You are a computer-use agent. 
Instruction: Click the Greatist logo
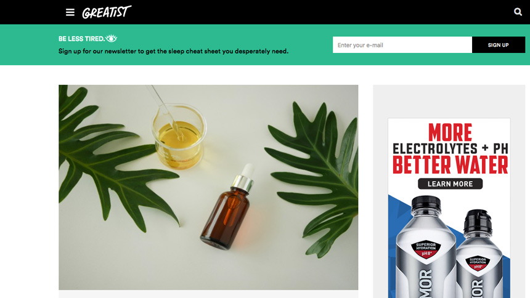click(107, 12)
